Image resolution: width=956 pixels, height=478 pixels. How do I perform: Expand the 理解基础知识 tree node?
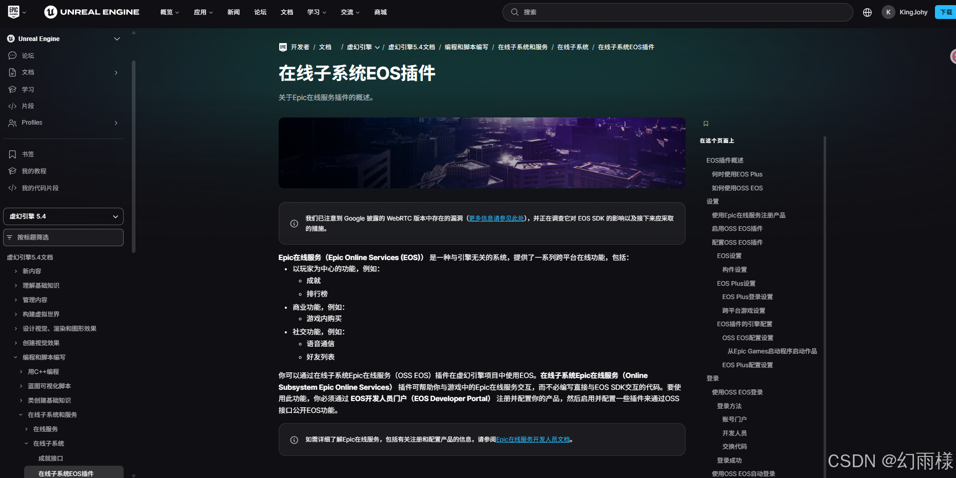16,286
